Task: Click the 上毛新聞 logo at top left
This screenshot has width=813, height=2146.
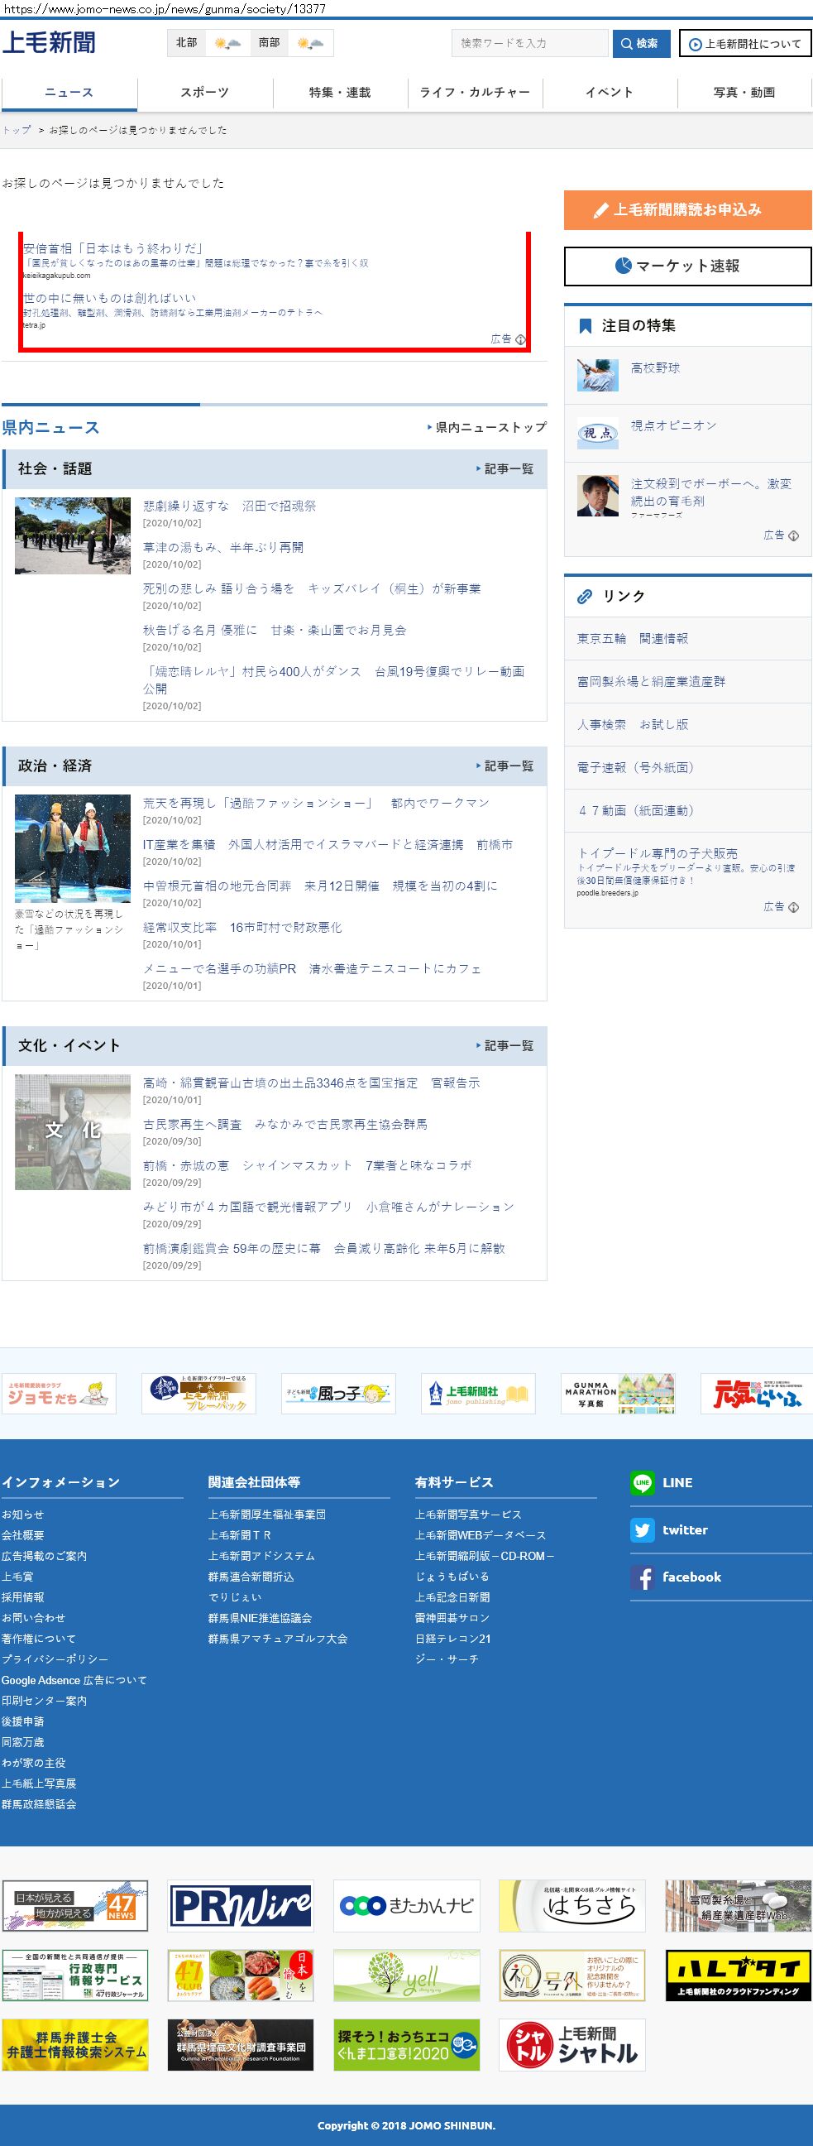Action: (49, 42)
